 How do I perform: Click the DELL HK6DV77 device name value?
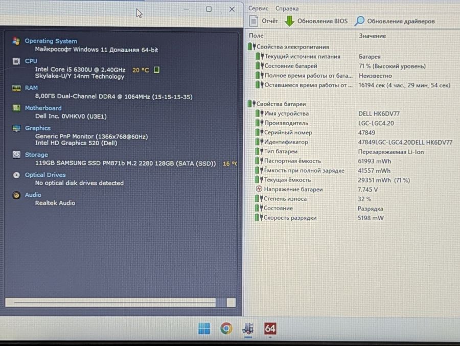click(x=379, y=113)
